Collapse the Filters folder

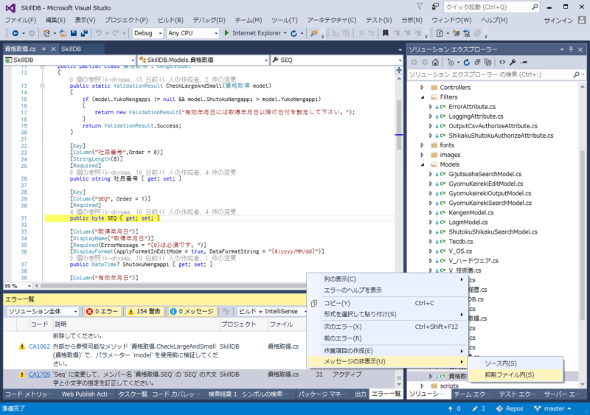[x=422, y=97]
